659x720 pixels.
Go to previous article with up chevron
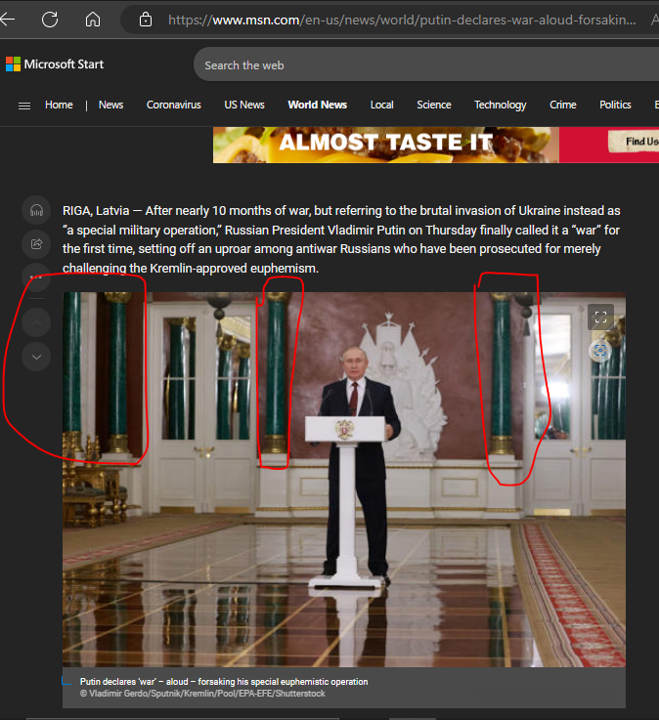[36, 323]
